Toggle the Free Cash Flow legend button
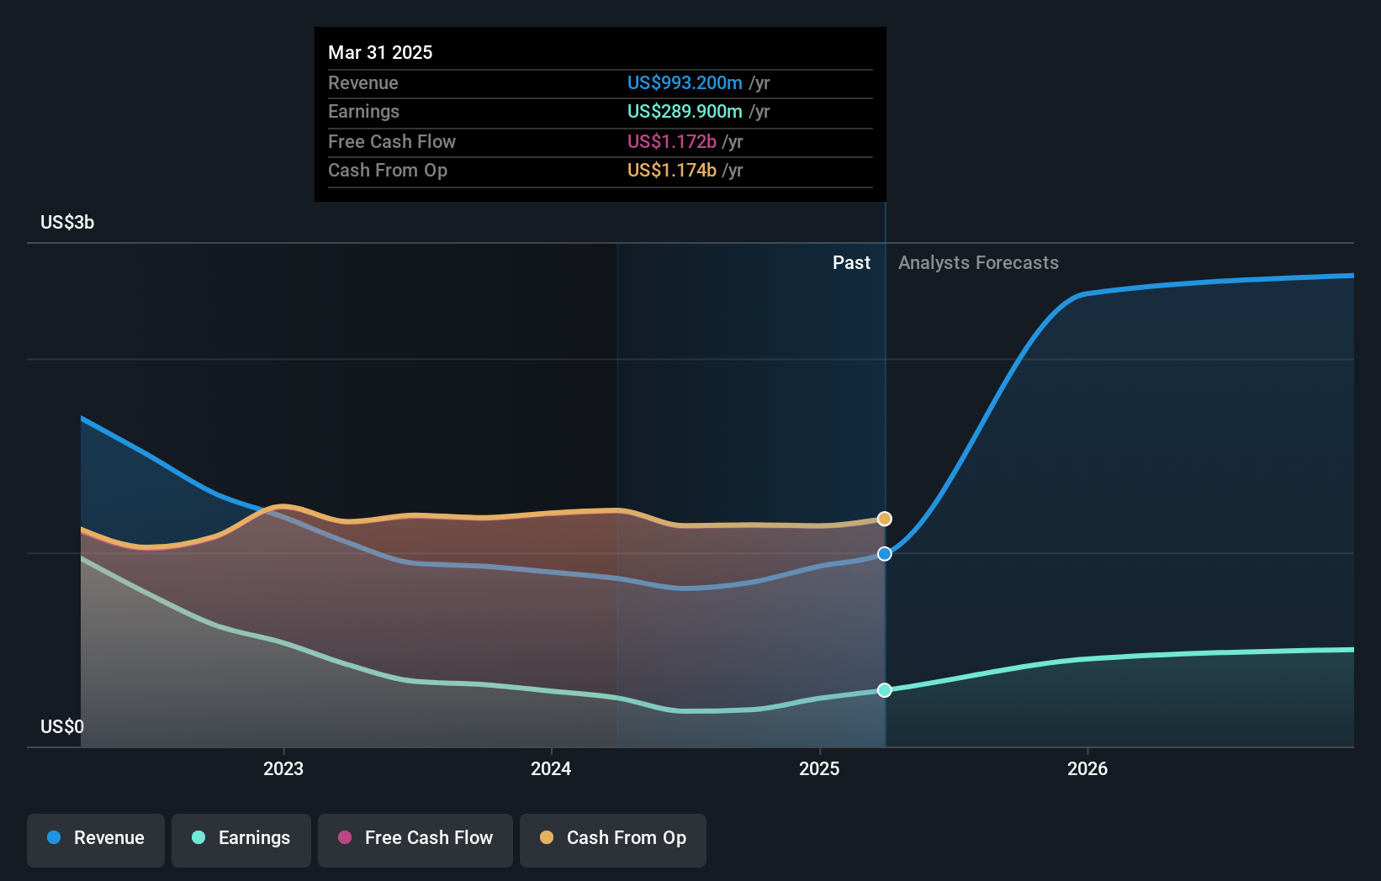Screen dimensions: 1381x881 coord(415,840)
